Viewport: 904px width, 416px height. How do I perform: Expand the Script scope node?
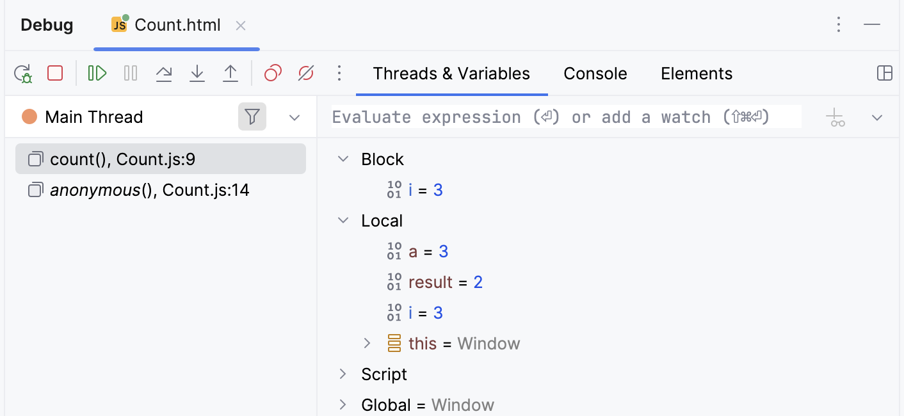coord(343,374)
